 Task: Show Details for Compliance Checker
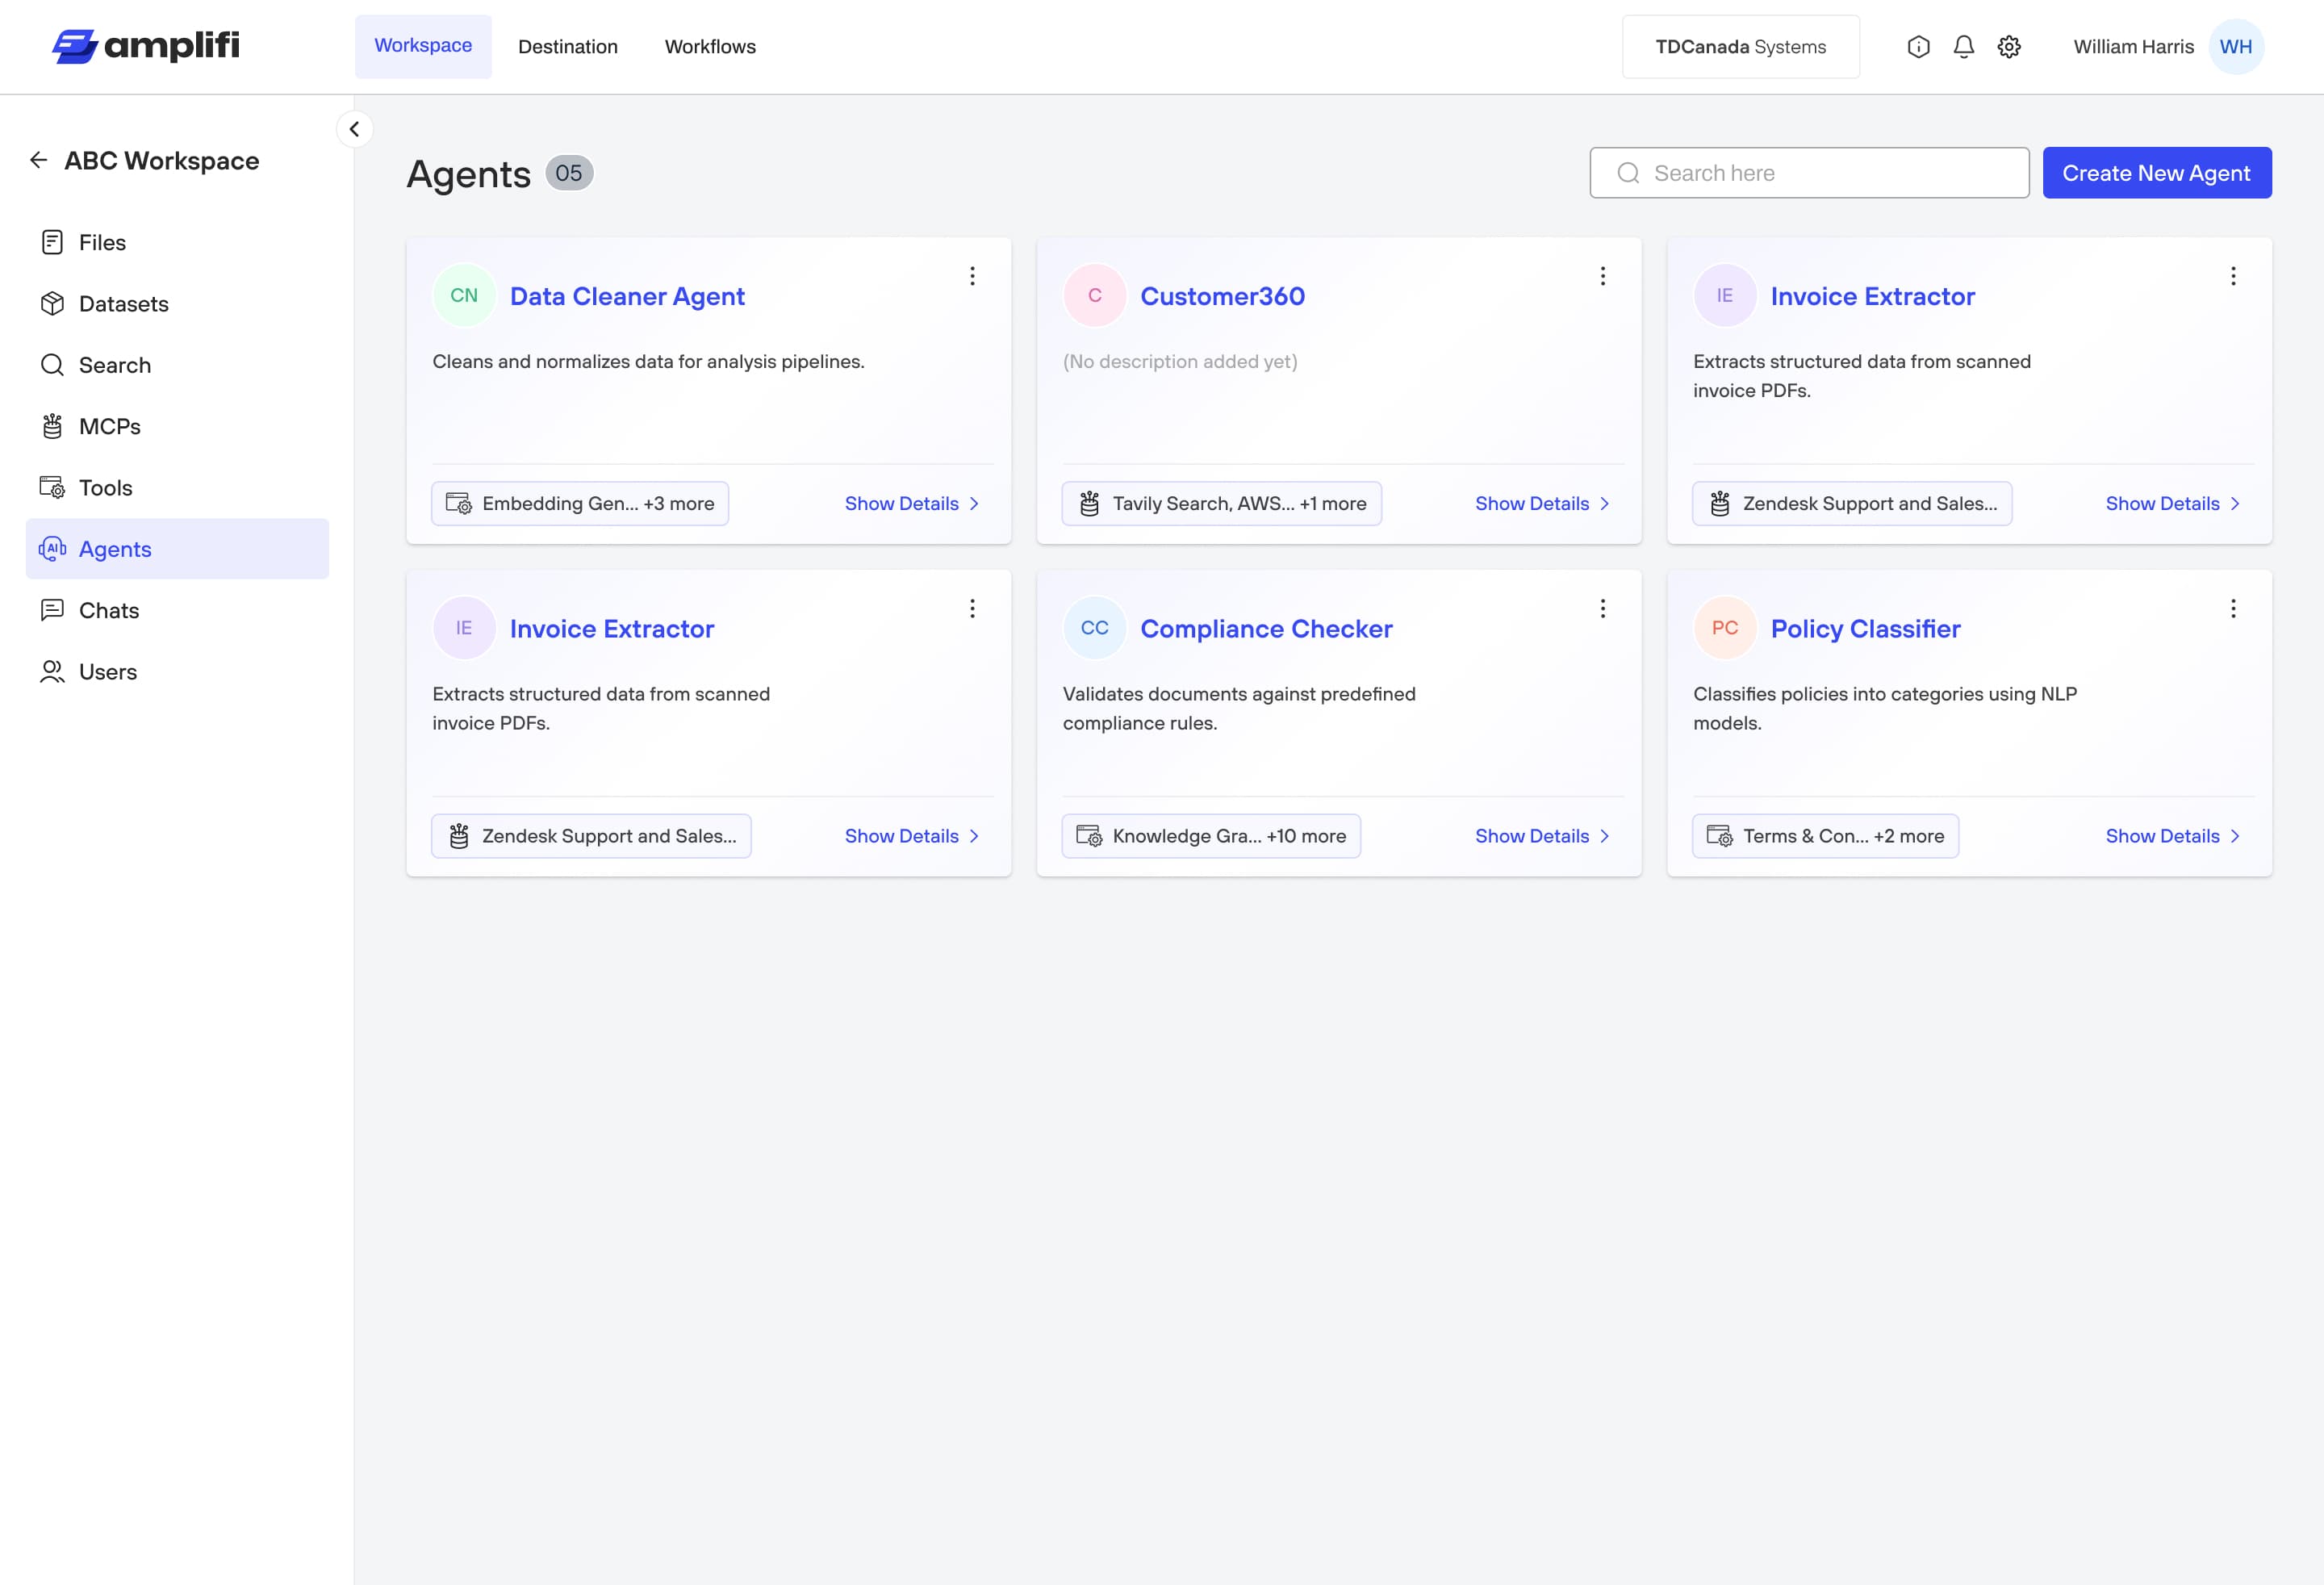[1542, 836]
